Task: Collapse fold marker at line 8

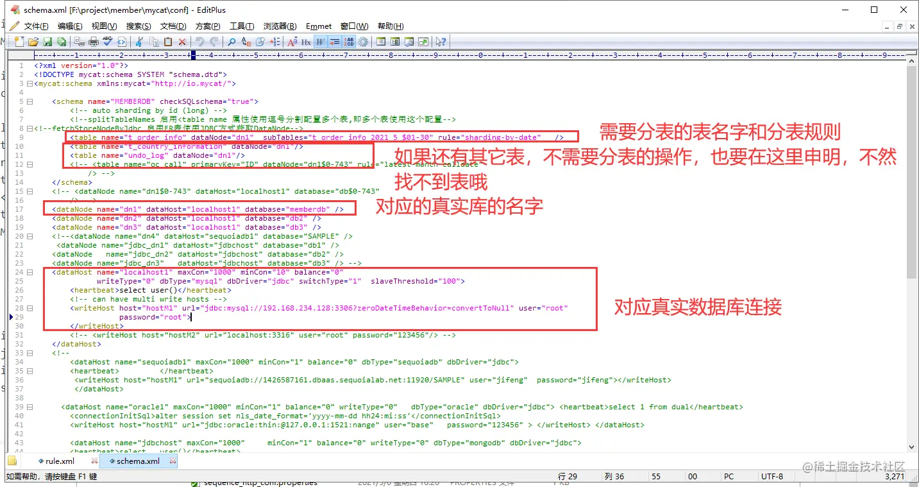Action: 30,128
